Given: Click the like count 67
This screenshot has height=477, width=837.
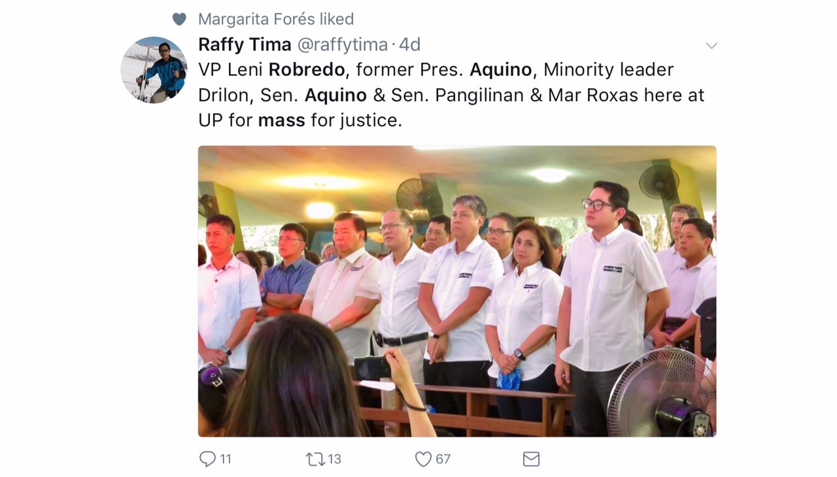Looking at the screenshot, I should pyautogui.click(x=443, y=459).
